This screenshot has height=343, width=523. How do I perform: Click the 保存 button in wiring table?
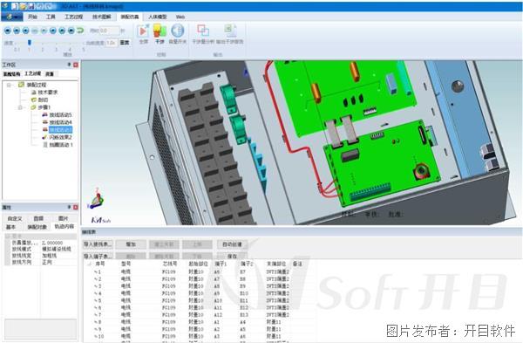(x=232, y=257)
